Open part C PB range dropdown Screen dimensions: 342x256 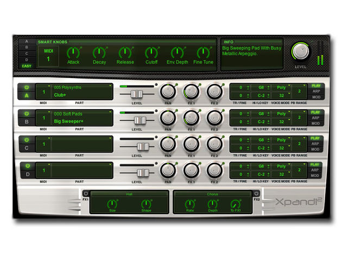300,144
